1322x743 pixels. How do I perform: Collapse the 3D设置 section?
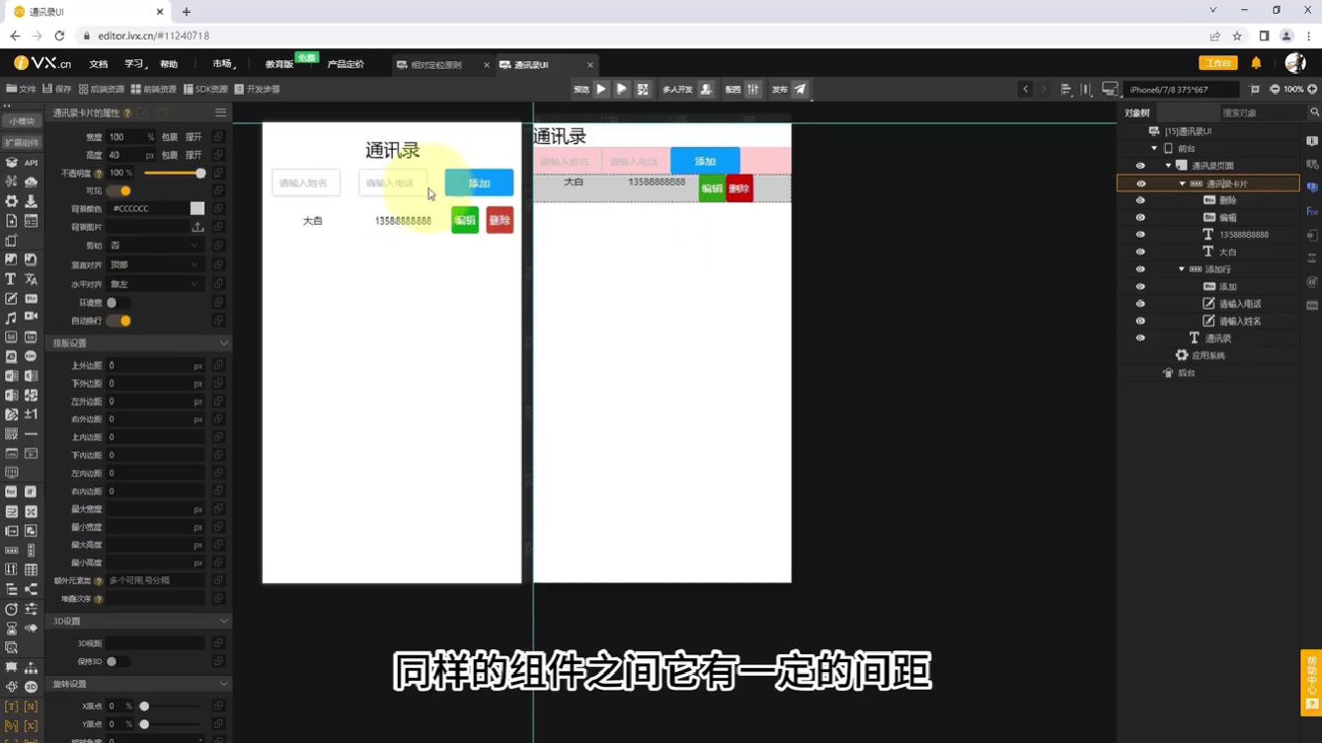pyautogui.click(x=138, y=622)
